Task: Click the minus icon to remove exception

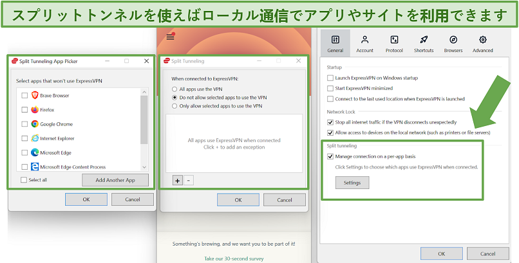Action: (188, 181)
